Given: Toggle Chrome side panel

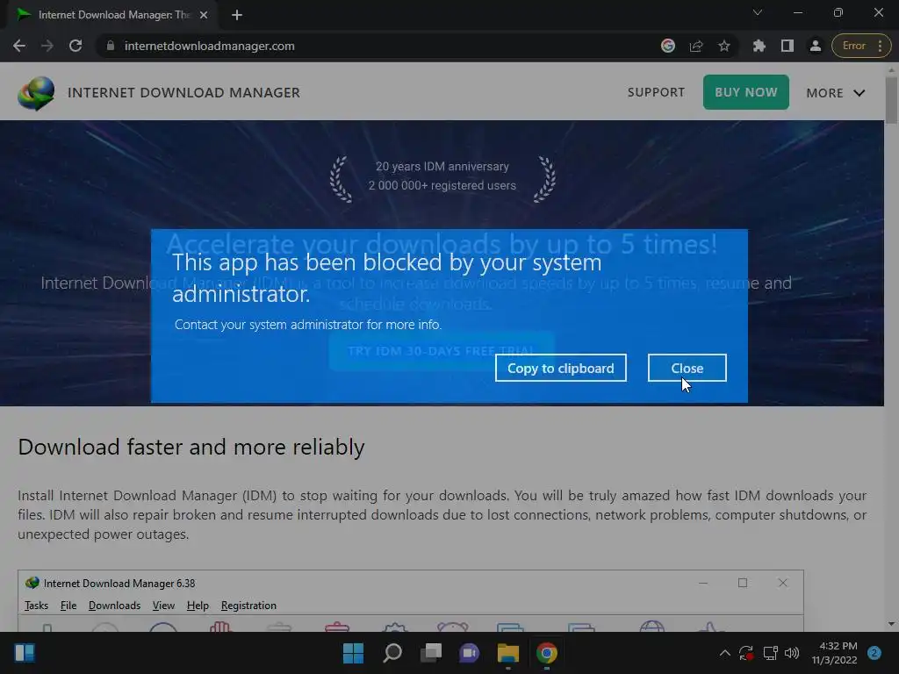Looking at the screenshot, I should (x=788, y=46).
